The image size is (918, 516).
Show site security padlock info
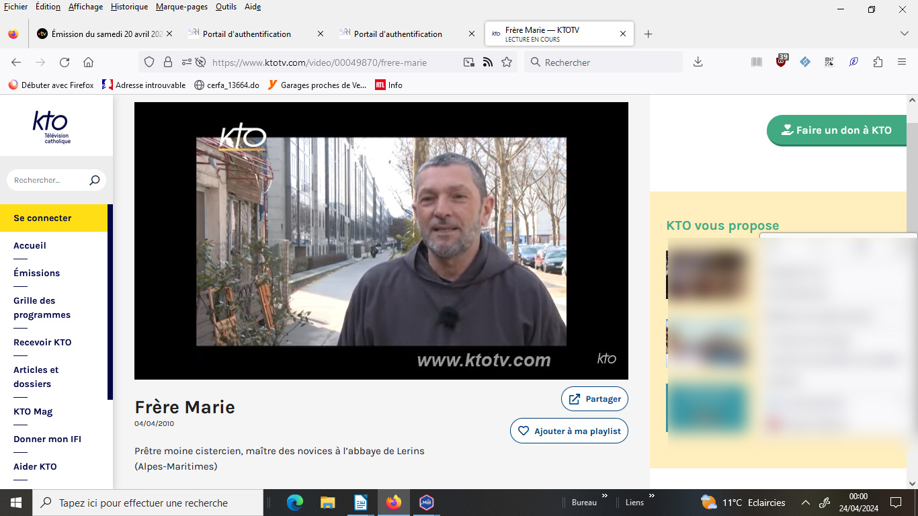[168, 62]
